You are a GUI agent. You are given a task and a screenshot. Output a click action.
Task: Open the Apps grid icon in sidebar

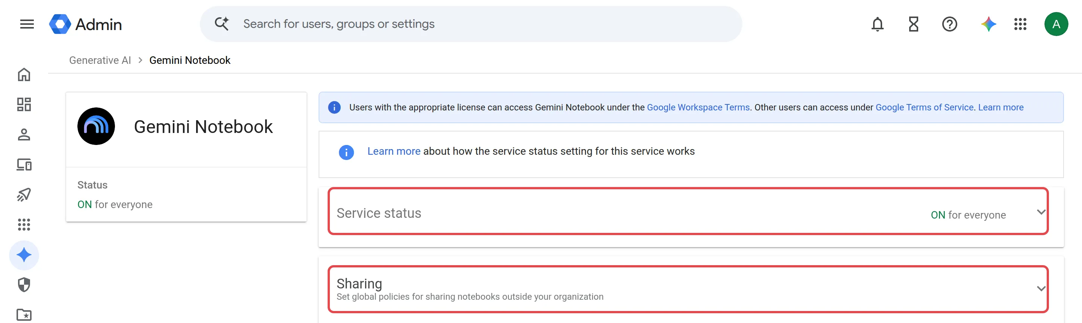[x=24, y=225]
